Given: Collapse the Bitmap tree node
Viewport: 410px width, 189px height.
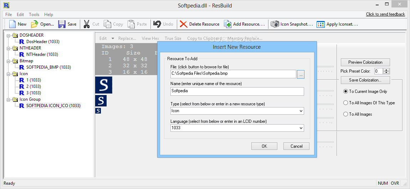Looking at the screenshot, I should coord(8,61).
